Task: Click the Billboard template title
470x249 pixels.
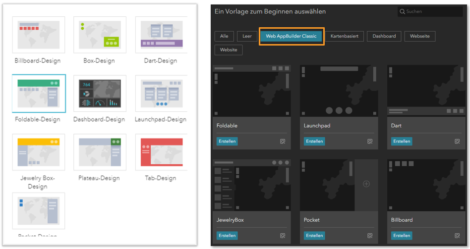Action: click(402, 220)
